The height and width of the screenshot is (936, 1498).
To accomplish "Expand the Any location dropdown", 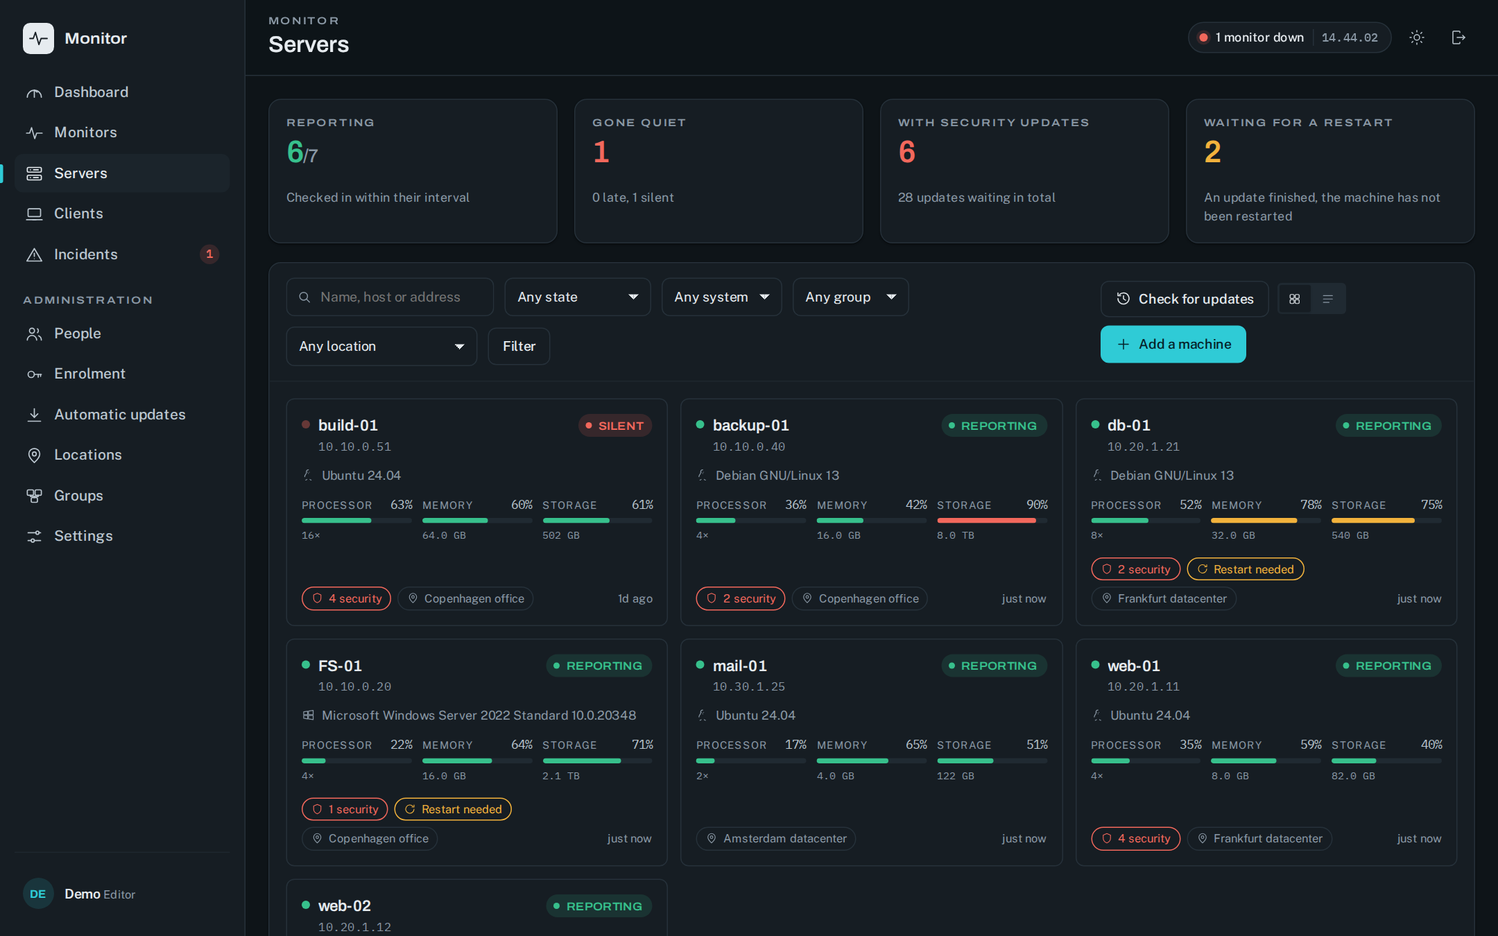I will click(381, 346).
